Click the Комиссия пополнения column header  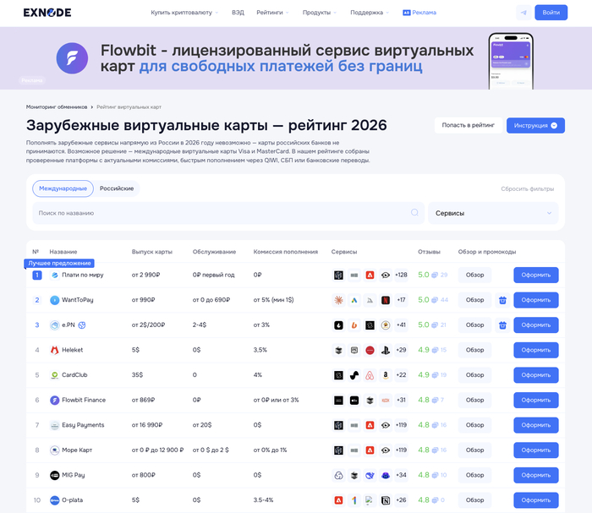click(x=286, y=252)
